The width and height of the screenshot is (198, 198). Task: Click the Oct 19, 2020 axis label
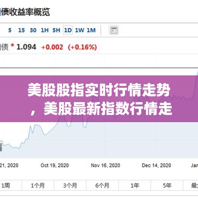[55, 166]
